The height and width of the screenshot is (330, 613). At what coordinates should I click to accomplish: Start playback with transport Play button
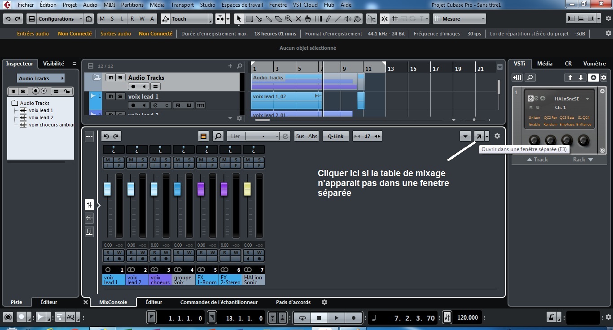336,318
